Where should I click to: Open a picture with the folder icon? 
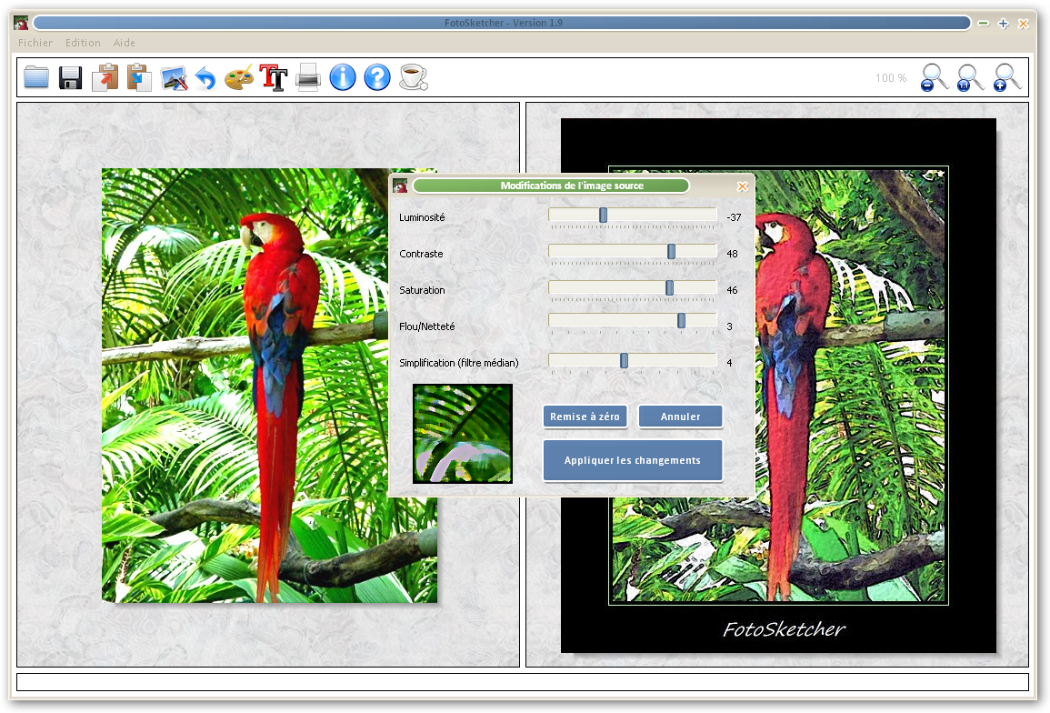pos(36,77)
